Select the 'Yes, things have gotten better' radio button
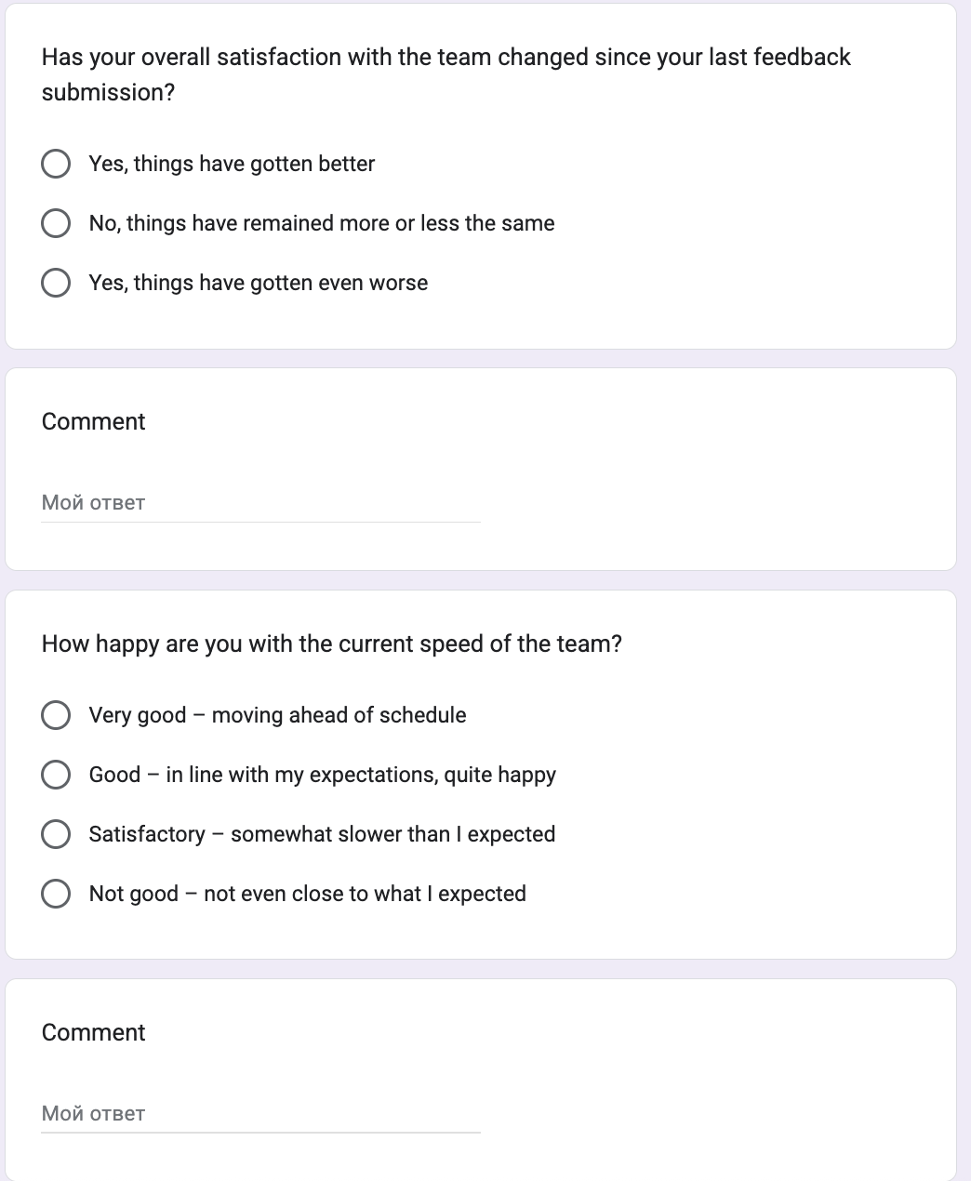The image size is (971, 1181). [x=56, y=164]
